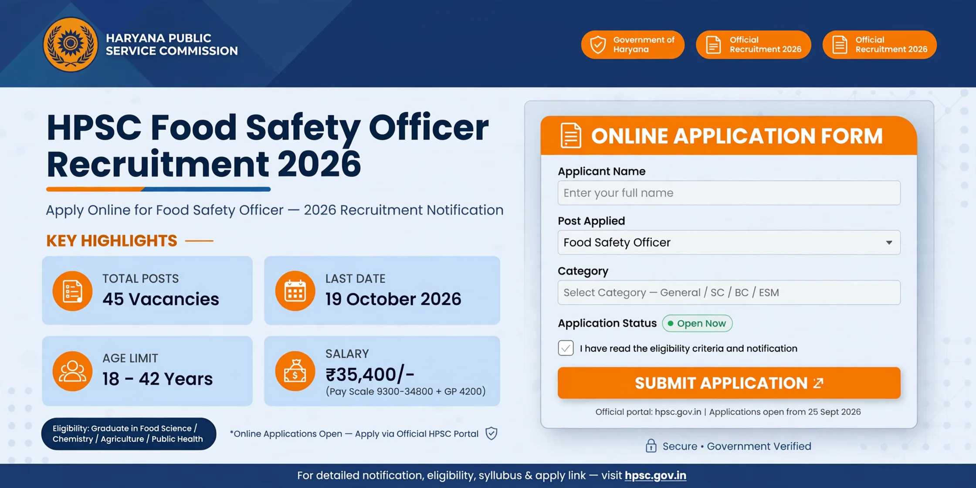The image size is (976, 488).
Task: Click the ONLINE APPLICATION FORM heading
Action: coord(737,136)
